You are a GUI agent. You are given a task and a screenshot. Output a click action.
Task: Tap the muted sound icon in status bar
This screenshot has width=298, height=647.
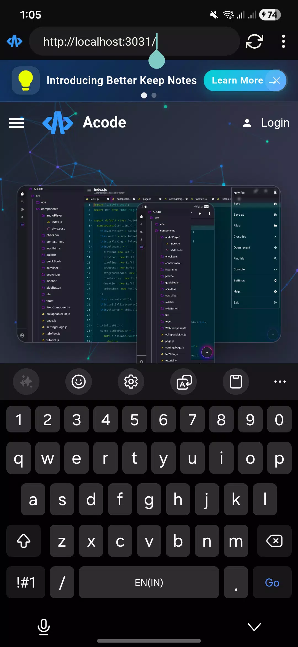click(214, 15)
